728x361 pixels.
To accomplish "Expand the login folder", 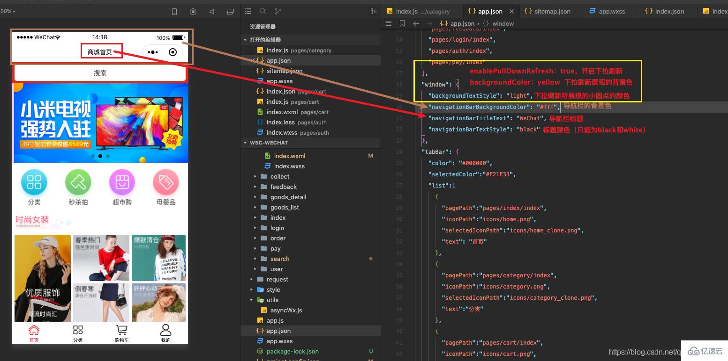I will [x=255, y=228].
